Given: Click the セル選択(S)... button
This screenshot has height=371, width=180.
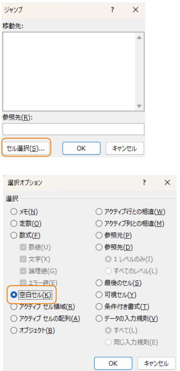Looking at the screenshot, I should tap(26, 148).
